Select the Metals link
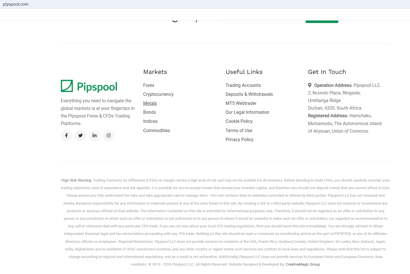The width and height of the screenshot is (410, 274). (x=150, y=103)
